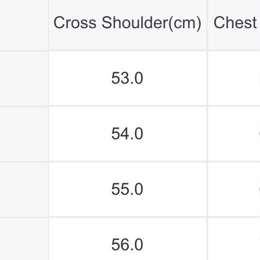The height and width of the screenshot is (260, 260).
Task: Select the Chest column header
Action: click(x=234, y=25)
